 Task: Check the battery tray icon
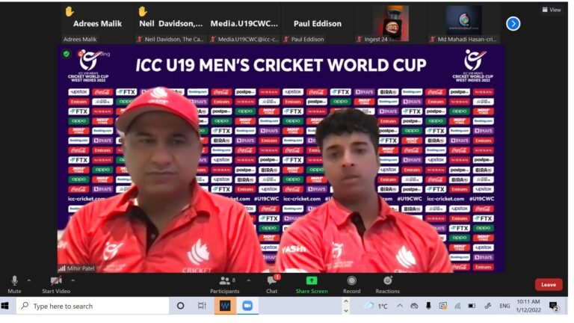[x=472, y=306]
